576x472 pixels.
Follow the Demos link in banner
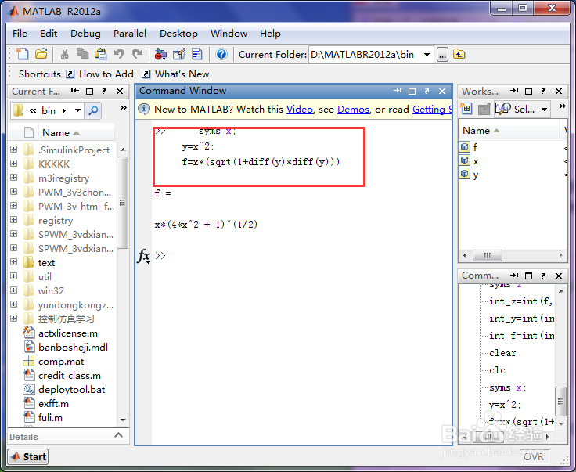[354, 110]
